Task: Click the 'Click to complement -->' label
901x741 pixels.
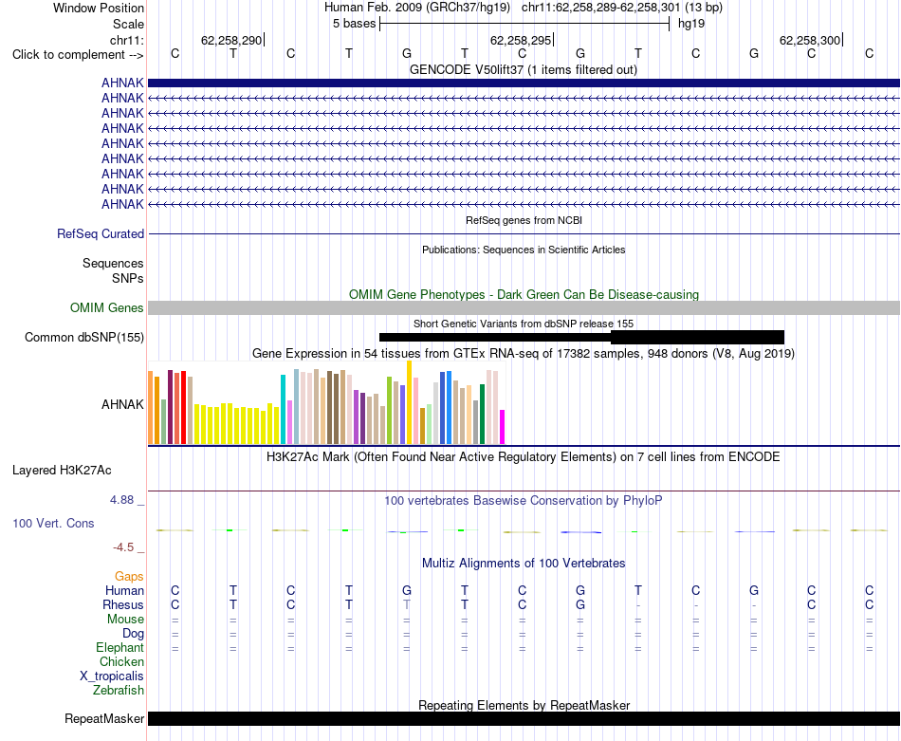Action: [x=78, y=55]
